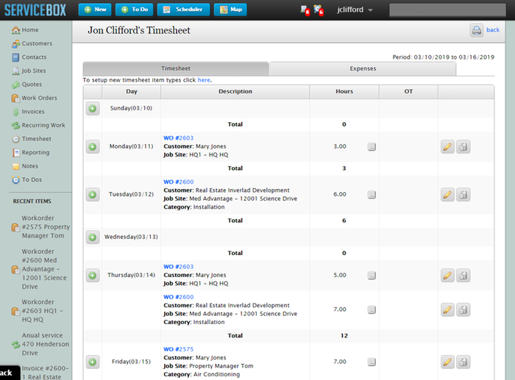Screen dimensions: 515x380
Task: Open the jclifford user dropdown
Action: pos(355,10)
